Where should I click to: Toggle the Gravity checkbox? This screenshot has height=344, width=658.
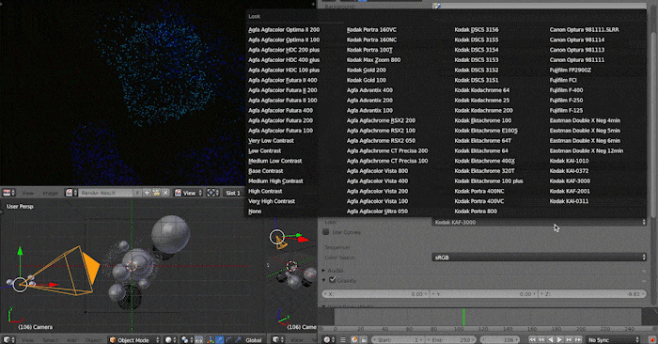click(333, 280)
